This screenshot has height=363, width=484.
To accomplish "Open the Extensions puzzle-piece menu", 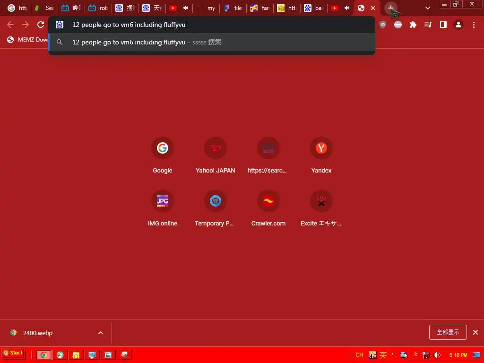I will [413, 25].
